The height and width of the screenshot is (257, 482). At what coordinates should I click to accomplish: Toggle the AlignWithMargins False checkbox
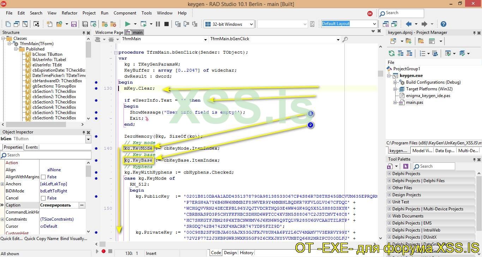point(43,177)
